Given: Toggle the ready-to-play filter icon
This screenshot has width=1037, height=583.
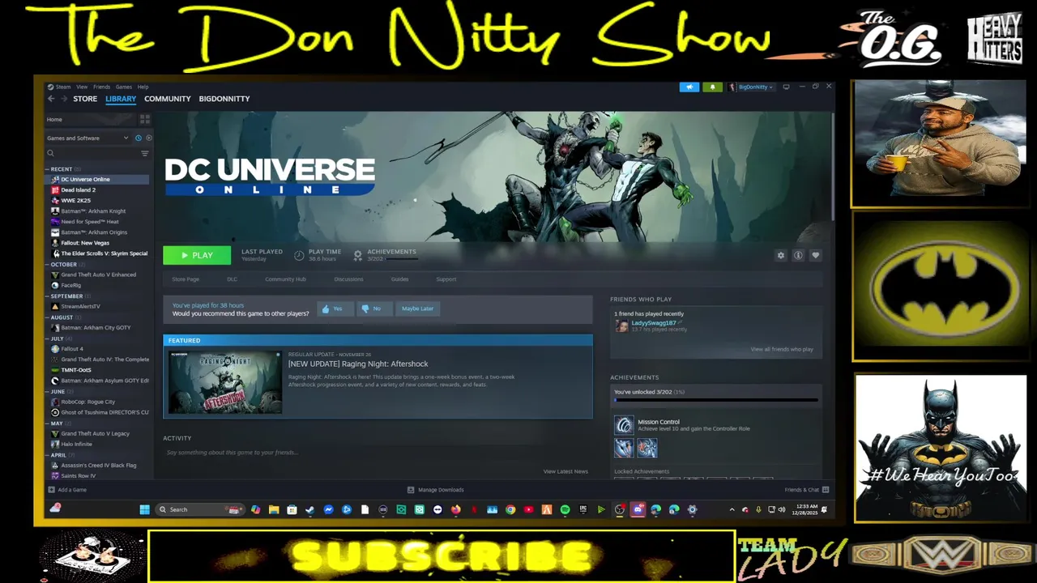Looking at the screenshot, I should point(148,138).
